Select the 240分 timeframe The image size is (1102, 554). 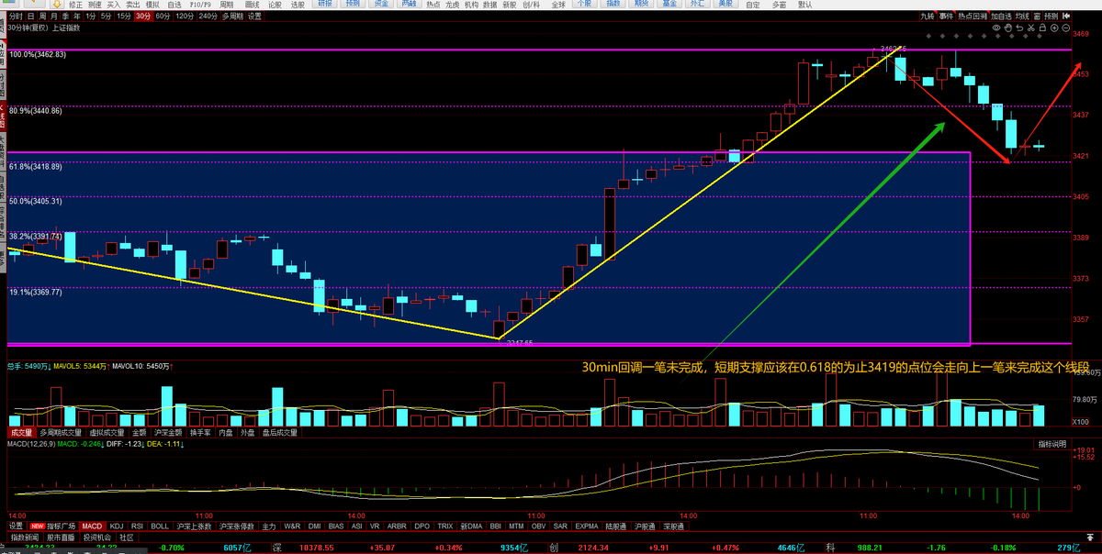[x=208, y=17]
